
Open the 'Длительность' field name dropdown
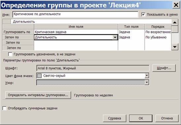115,37
